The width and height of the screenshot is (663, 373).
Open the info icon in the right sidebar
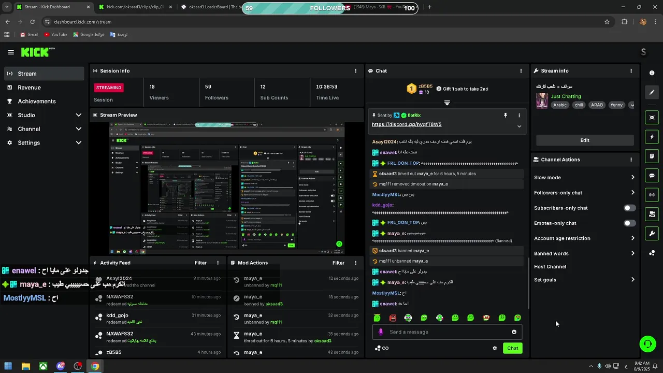pos(652,73)
